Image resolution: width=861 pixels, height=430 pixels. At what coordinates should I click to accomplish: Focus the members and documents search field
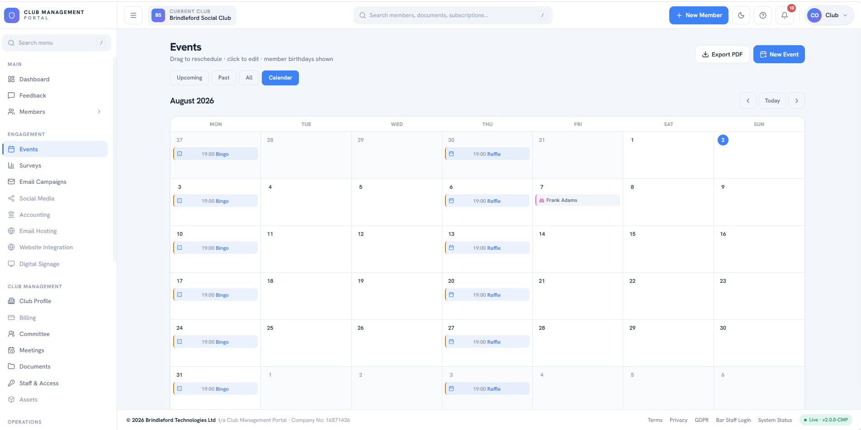pos(453,15)
